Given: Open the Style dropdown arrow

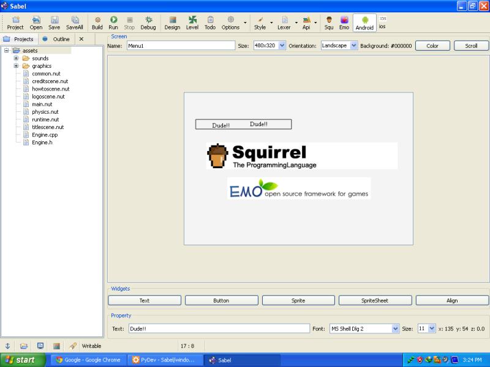Looking at the screenshot, I should (x=271, y=23).
